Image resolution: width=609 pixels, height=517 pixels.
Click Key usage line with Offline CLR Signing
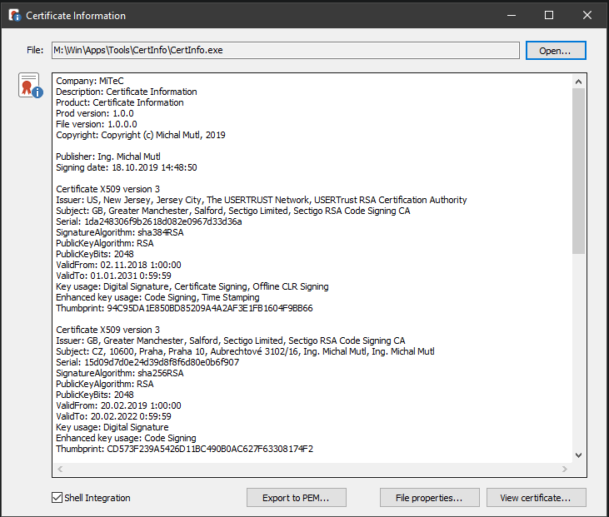click(x=192, y=286)
